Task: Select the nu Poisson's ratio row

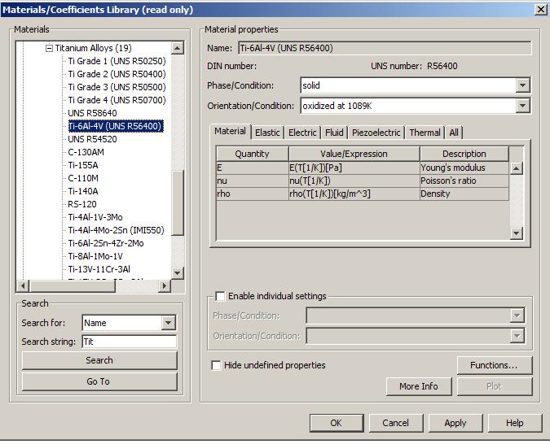Action: tap(363, 181)
